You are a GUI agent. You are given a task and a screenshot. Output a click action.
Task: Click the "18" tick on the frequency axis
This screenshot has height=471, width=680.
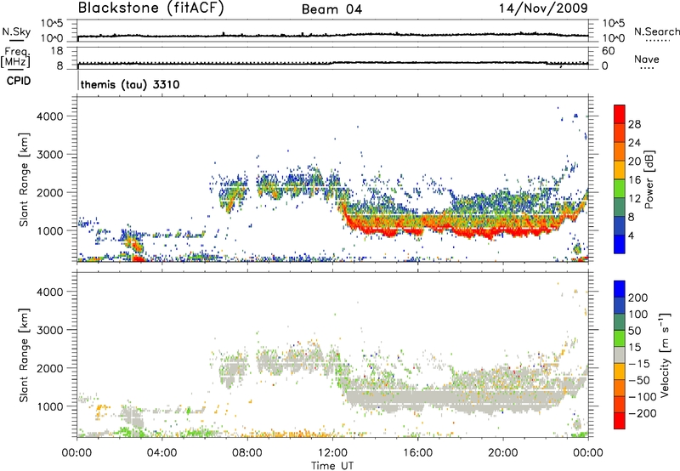tap(57, 51)
